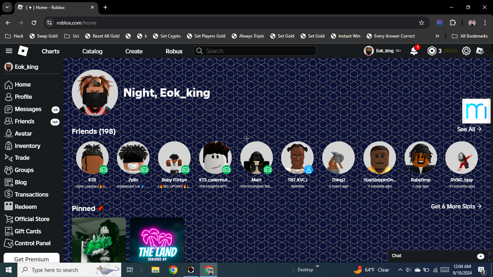Image resolution: width=493 pixels, height=277 pixels.
Task: Open the Windows Start menu
Action: click(9, 270)
